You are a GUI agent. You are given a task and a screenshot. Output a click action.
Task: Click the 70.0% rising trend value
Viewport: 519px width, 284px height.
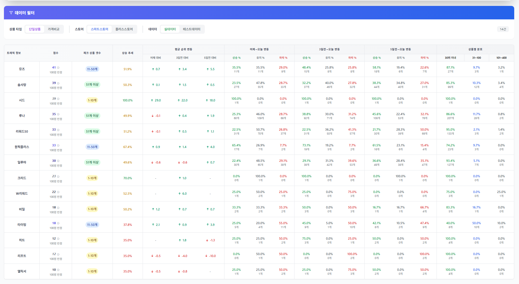(128, 178)
